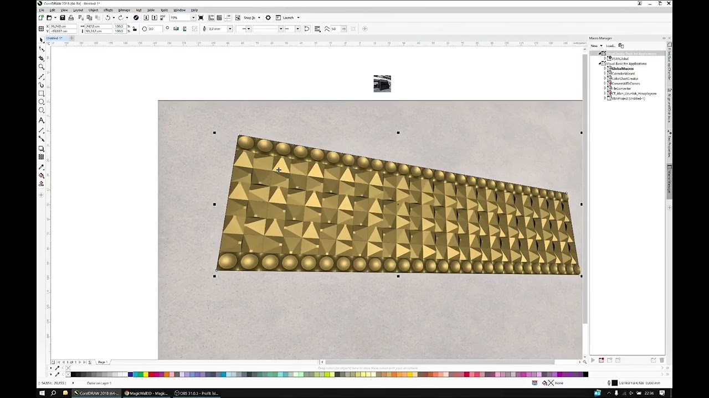Open the Object menu
This screenshot has width=709, height=398.
coord(93,10)
